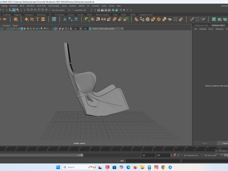Switch to the Rigging shelf tab
228x171 pixels.
[x=18, y=15]
